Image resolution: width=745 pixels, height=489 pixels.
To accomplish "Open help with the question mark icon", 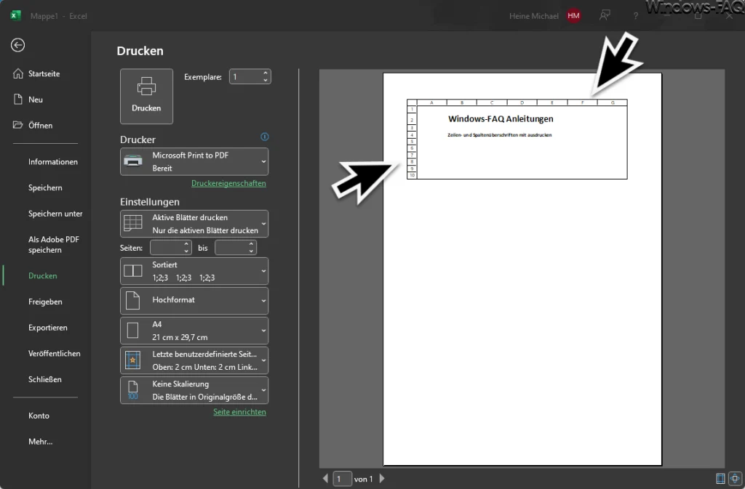I will [636, 16].
